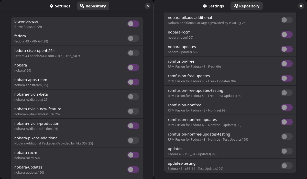Enable the rpmfusion-nonfree-updates-testing toggle
Viewport: 307px width, 179px height.
click(287, 137)
